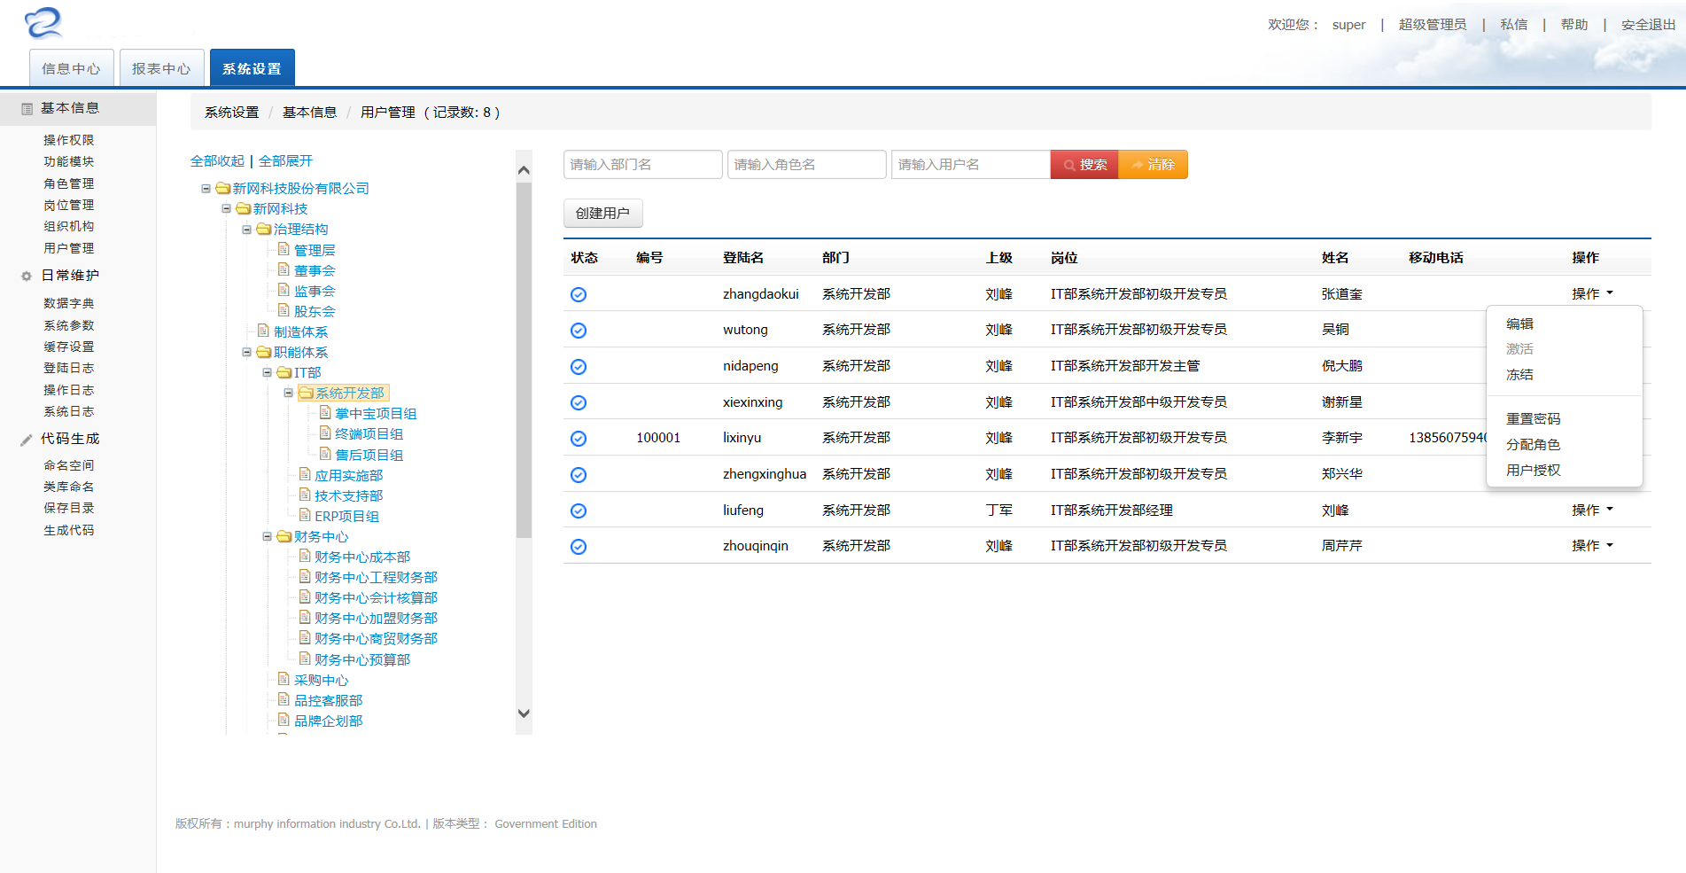This screenshot has height=873, width=1686.
Task: Open the 操作 dropdown for zhangdaokui
Action: 1592,293
